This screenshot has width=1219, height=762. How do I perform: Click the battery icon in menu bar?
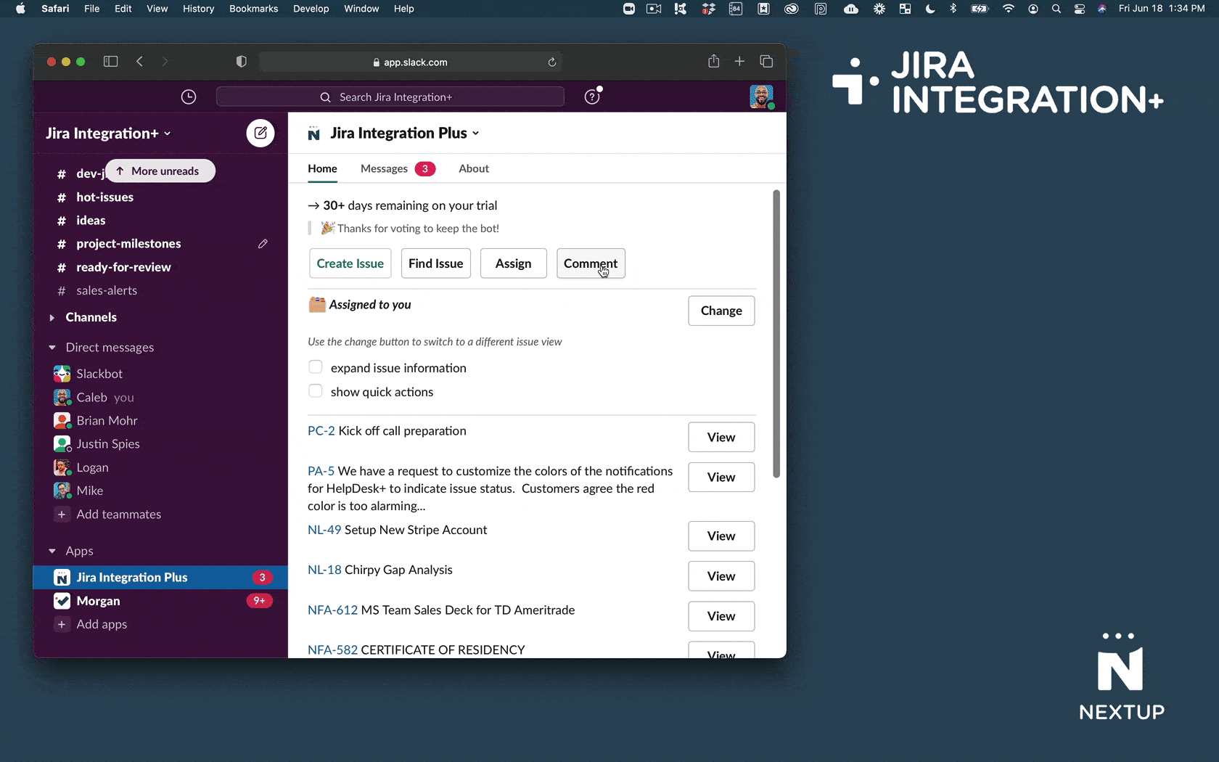(980, 9)
